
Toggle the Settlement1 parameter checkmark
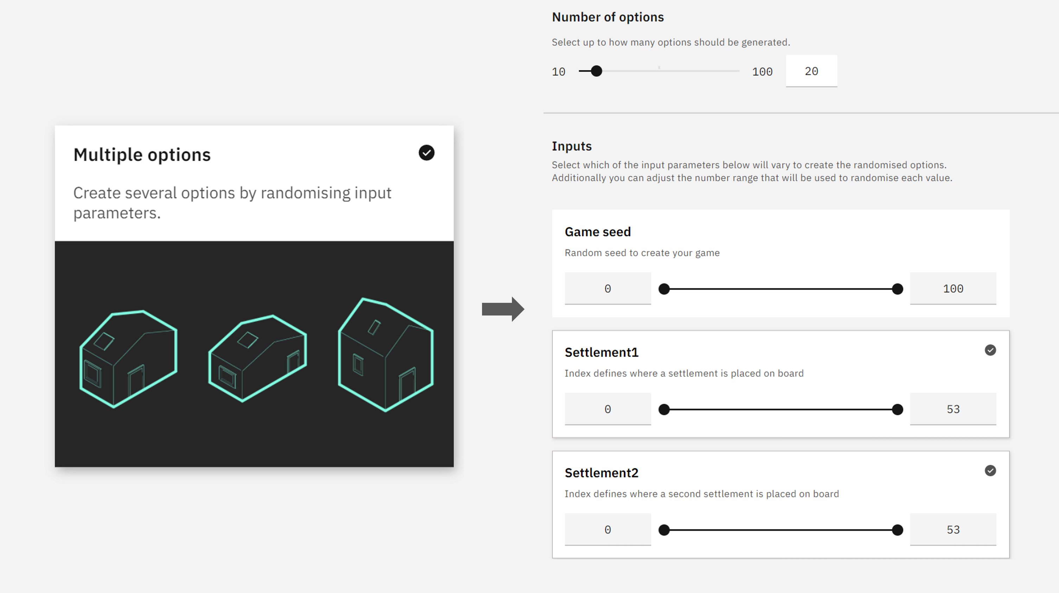(x=990, y=350)
